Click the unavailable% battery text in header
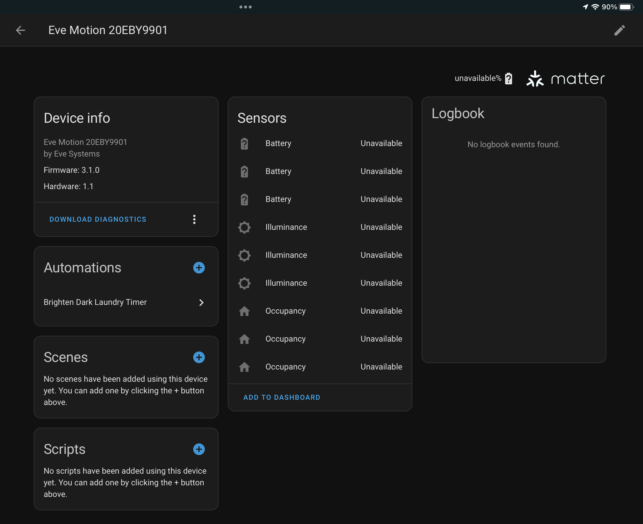643x524 pixels. click(x=478, y=78)
